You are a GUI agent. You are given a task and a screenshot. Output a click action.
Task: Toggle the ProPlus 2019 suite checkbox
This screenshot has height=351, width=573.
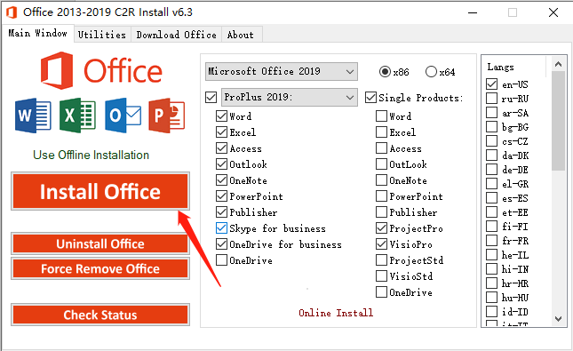pos(211,97)
